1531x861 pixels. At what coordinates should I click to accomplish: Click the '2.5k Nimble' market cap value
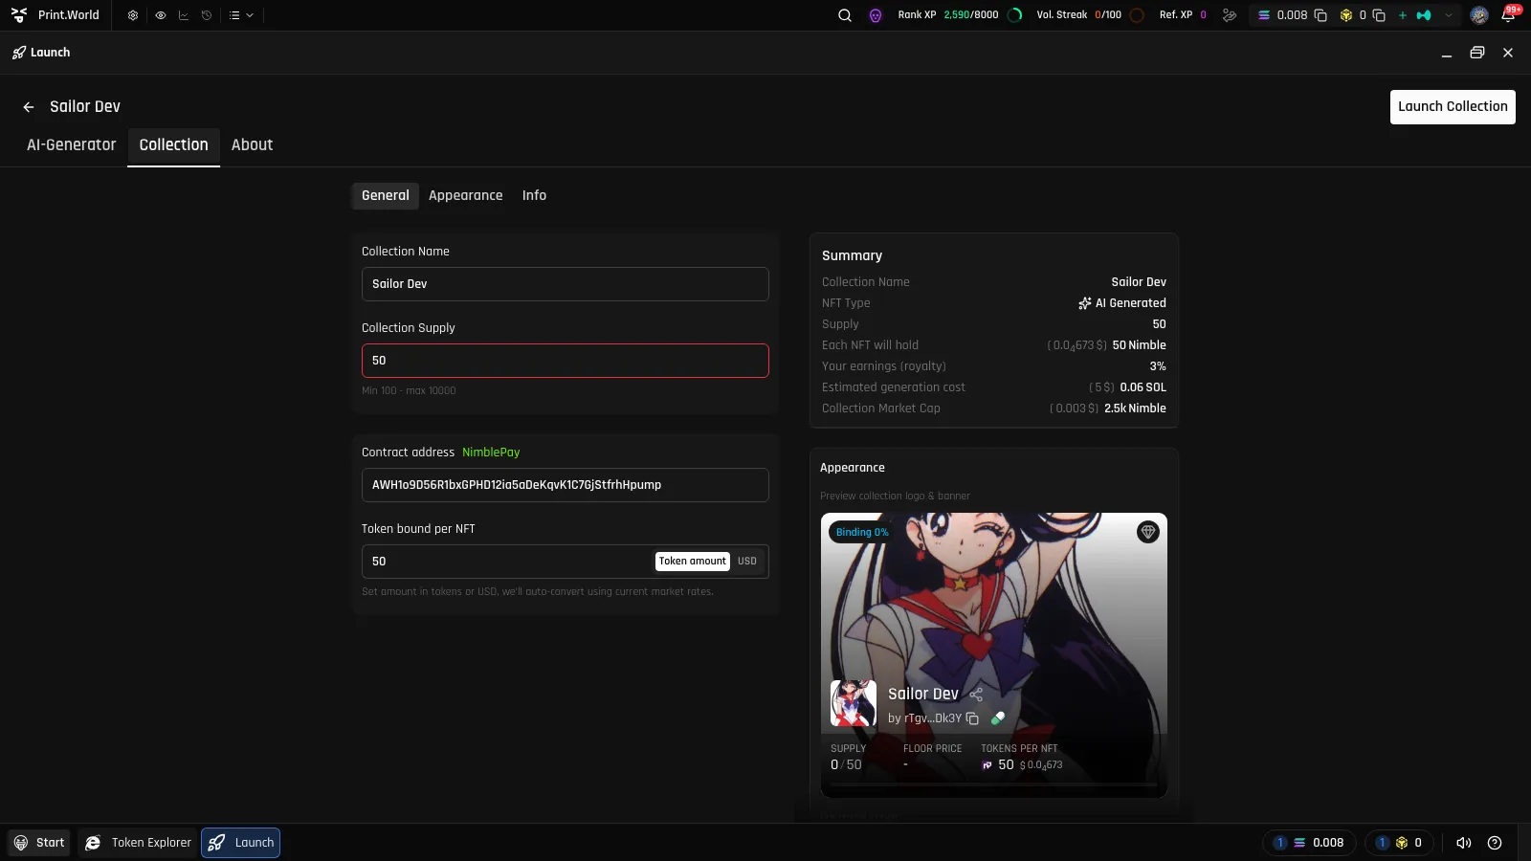(1135, 408)
